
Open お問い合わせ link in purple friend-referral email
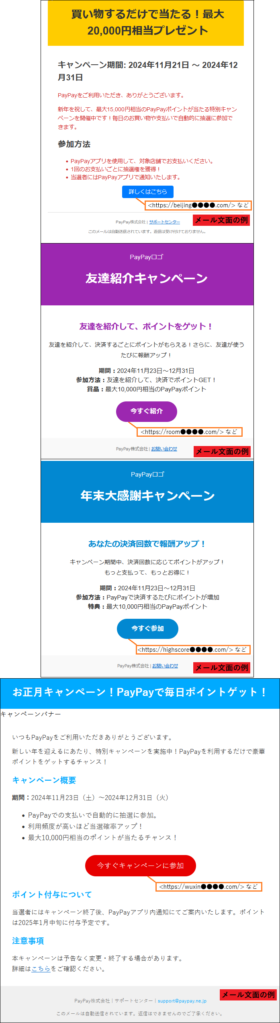[164, 449]
